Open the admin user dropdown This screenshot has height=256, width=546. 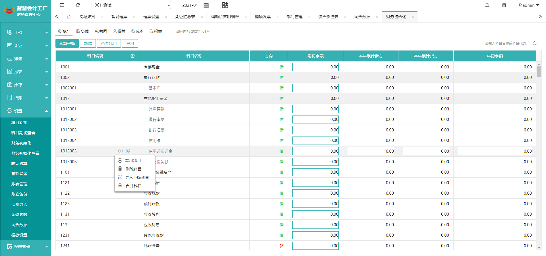(529, 5)
